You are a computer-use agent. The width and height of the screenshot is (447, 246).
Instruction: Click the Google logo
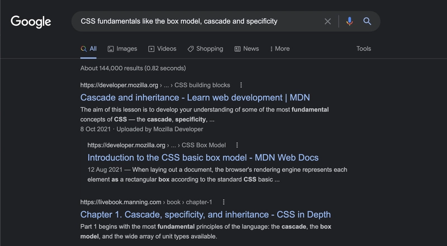[x=31, y=22]
